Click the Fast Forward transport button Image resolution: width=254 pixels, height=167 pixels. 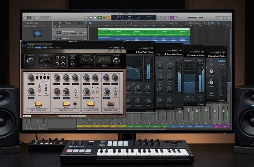tap(91, 18)
